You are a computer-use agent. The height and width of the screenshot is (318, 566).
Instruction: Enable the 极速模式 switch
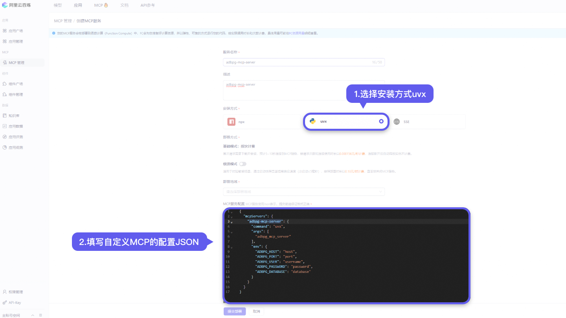click(x=243, y=164)
